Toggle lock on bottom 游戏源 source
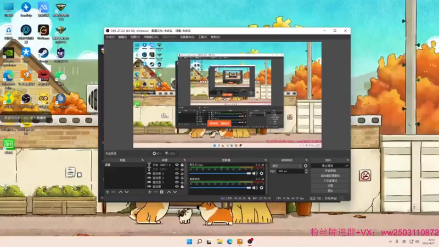 click(182, 186)
